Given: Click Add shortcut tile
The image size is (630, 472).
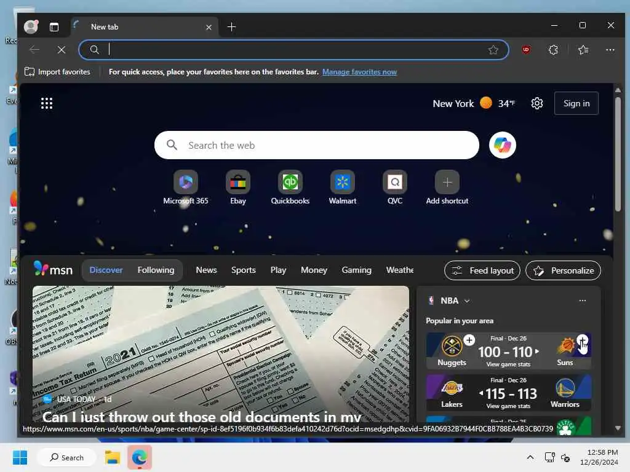Looking at the screenshot, I should pos(447,188).
